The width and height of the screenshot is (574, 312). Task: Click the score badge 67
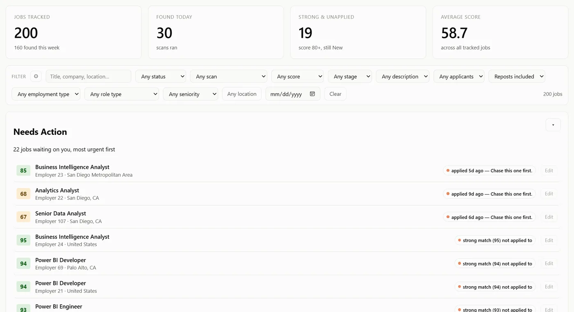[23, 217]
